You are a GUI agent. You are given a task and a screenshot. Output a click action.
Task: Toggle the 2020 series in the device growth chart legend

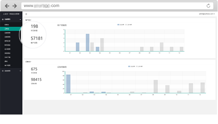pos(131,66)
